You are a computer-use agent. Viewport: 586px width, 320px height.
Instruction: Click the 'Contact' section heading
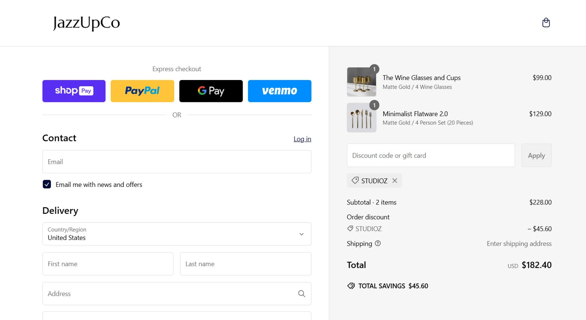[59, 138]
